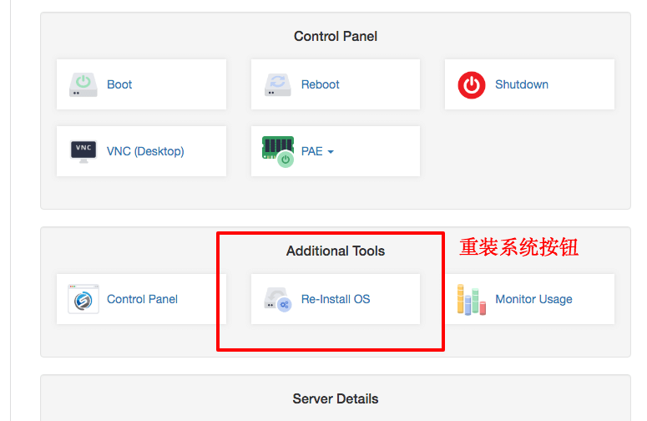The image size is (647, 421).
Task: Click the green Boot drive icon
Action: coord(83,84)
